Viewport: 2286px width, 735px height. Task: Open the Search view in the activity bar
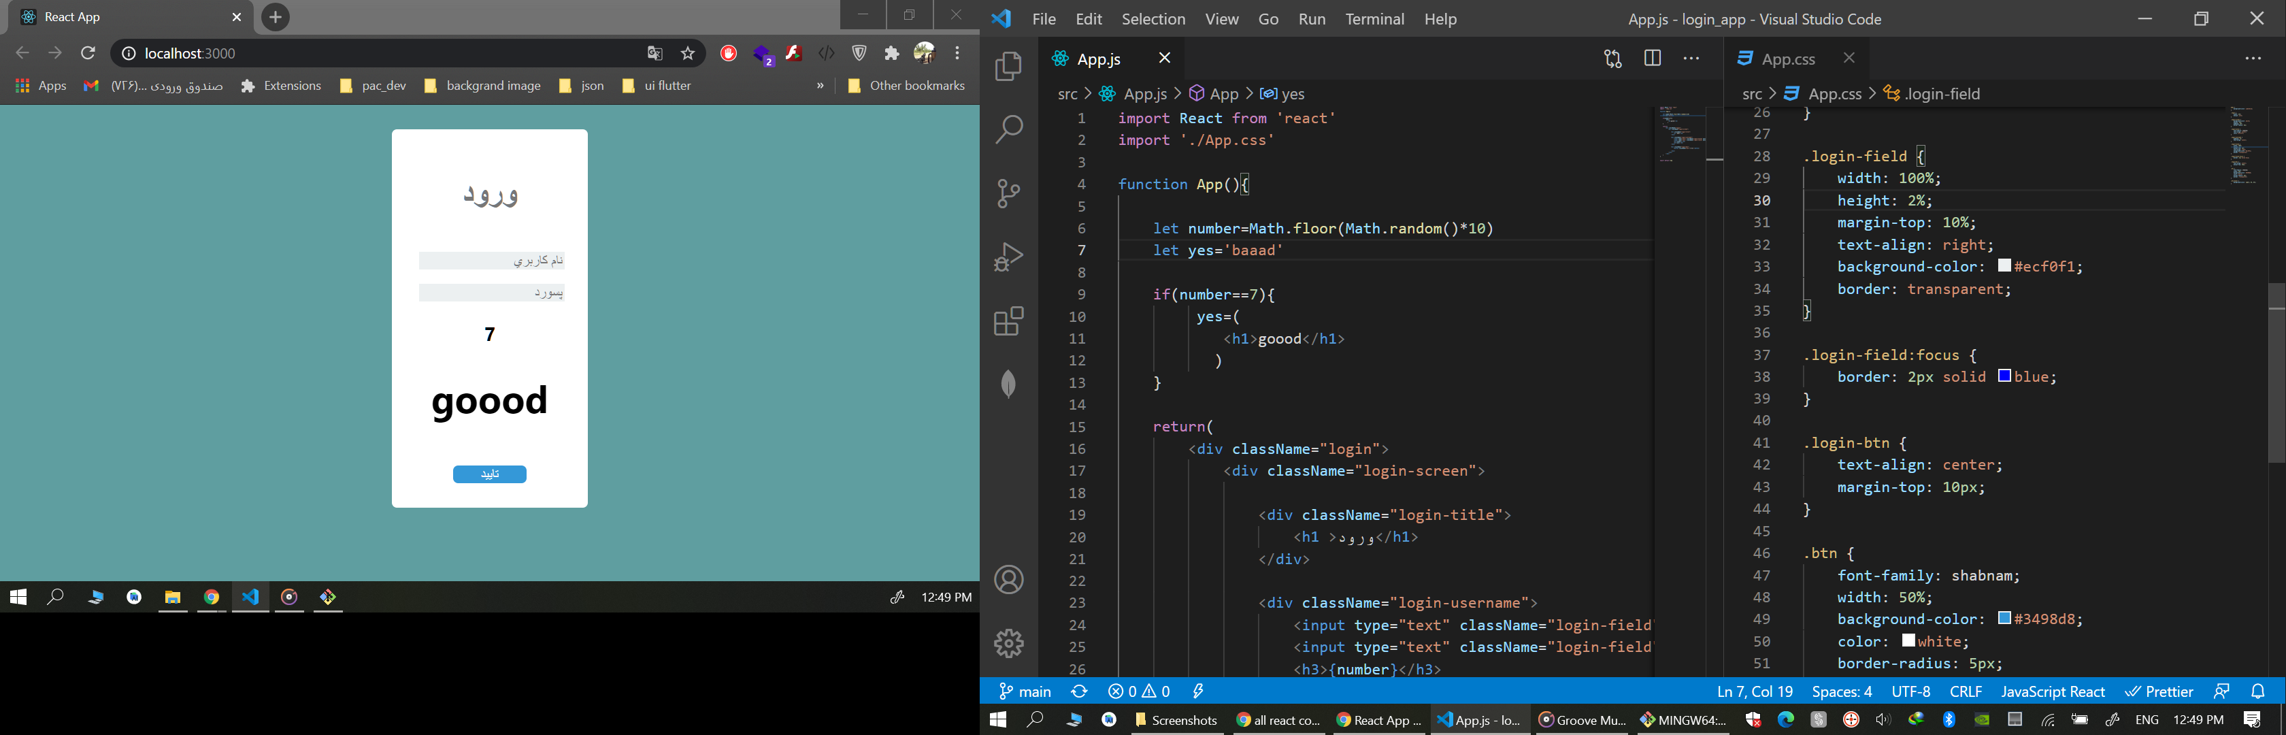1009,129
